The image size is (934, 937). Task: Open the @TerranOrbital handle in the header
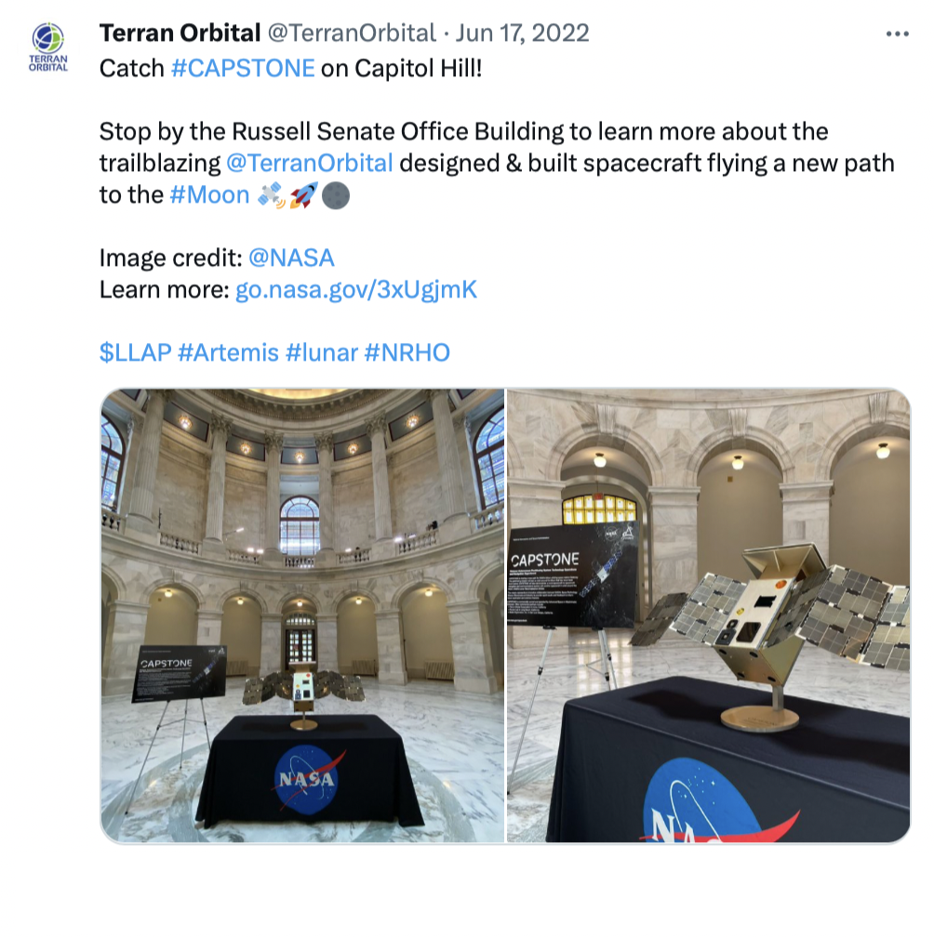[352, 33]
